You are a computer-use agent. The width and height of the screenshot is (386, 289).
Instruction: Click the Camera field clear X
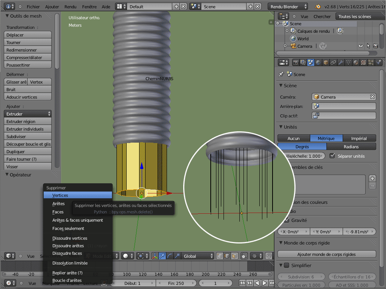point(372,97)
